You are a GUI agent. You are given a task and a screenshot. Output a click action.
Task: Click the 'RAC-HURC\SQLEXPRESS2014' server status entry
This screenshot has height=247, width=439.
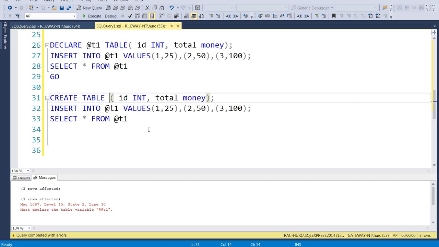[314, 235]
